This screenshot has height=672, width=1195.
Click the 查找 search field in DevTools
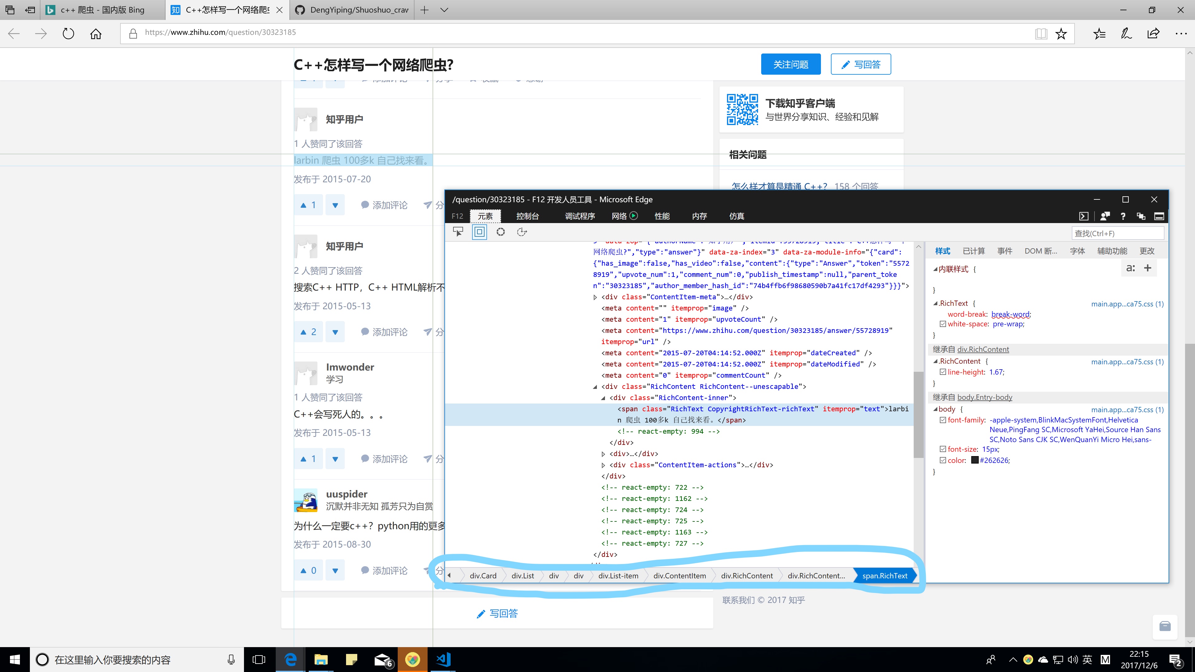pos(1117,233)
